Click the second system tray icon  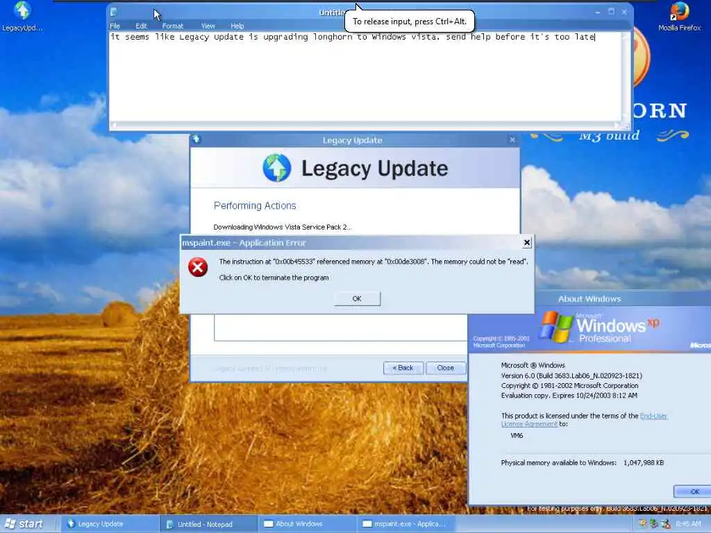(653, 524)
